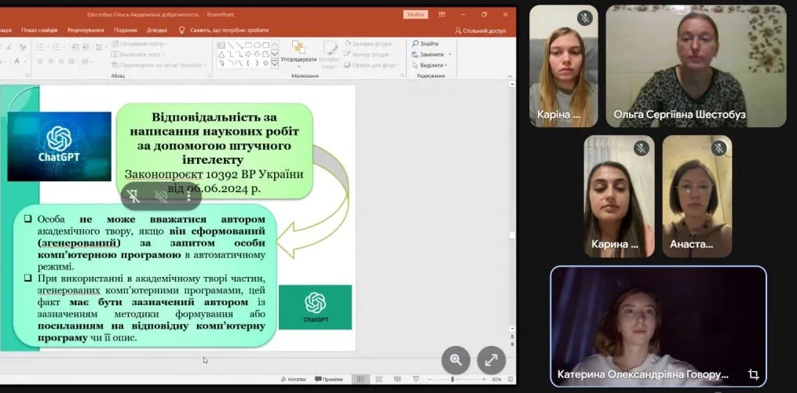The image size is (797, 393).
Task: Unpin the presentation using the pin icon
Action: tap(133, 196)
